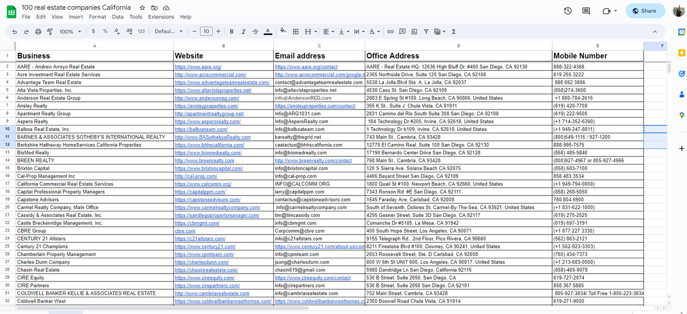
Task: Open version history clock icon
Action: tap(568, 11)
